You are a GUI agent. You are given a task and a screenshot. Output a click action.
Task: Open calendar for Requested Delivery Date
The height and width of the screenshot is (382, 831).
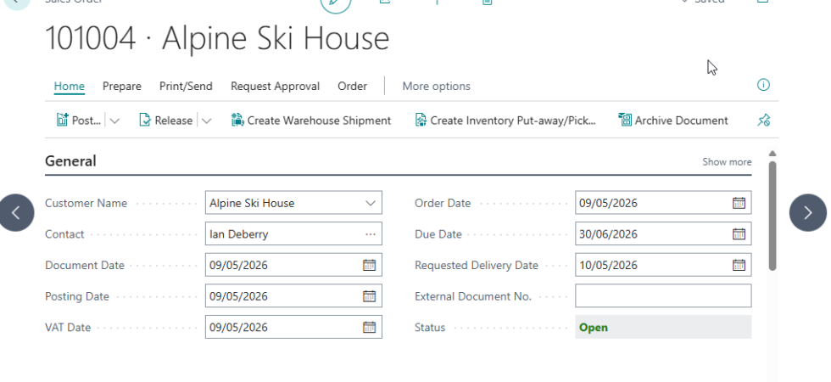[739, 265]
